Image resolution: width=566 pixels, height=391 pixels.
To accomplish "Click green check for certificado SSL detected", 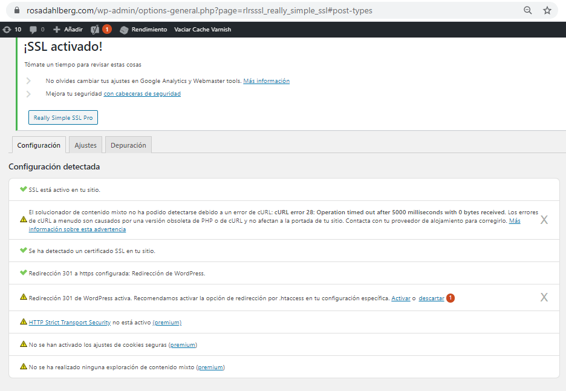I will click(24, 250).
